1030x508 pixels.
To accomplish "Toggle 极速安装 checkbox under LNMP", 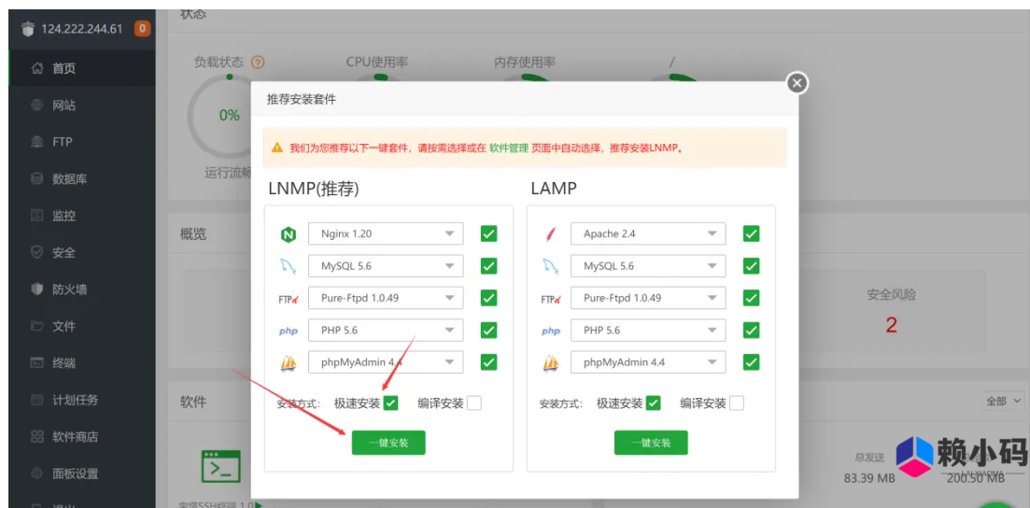I will point(391,402).
